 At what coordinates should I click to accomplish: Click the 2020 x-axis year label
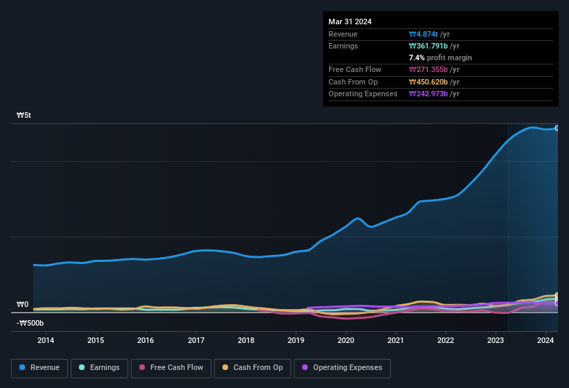click(346, 340)
